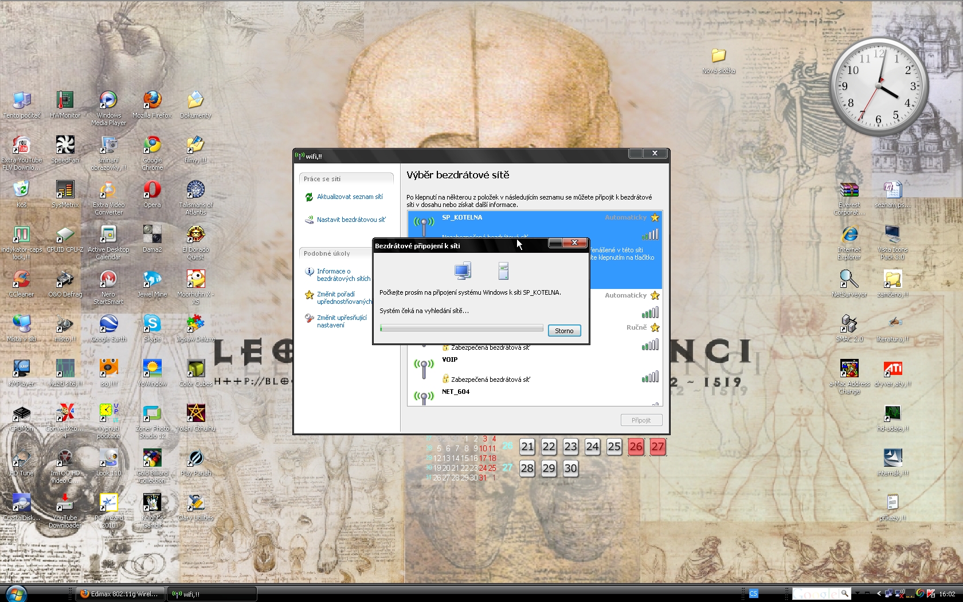Click date 30 in calendar gadget
This screenshot has width=963, height=602.
570,468
